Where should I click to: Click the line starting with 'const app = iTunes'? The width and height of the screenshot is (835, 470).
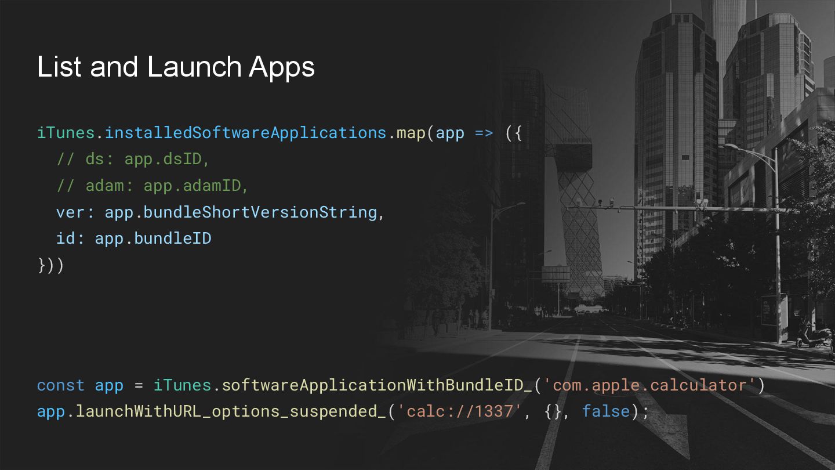(401, 385)
